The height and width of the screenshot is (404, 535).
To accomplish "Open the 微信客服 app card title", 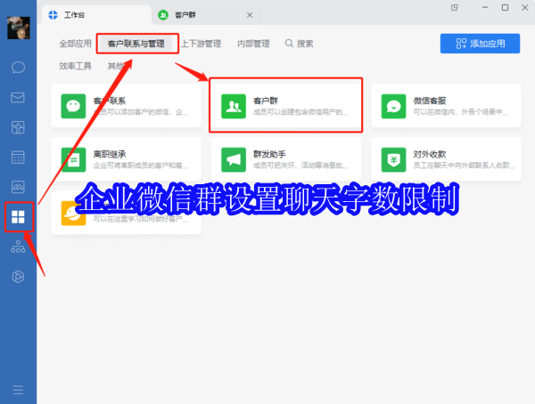I will point(430,101).
